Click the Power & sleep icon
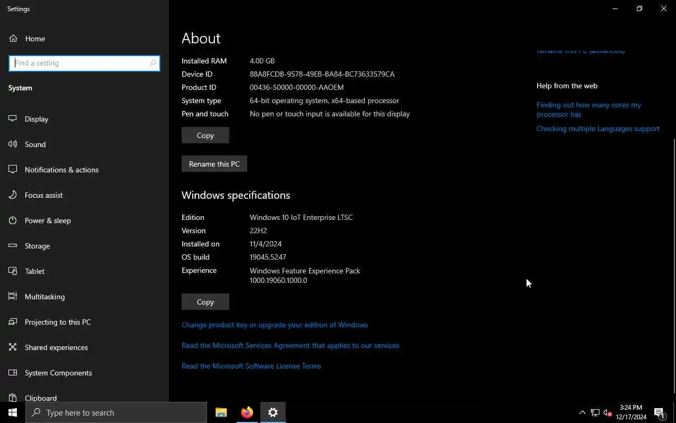 pos(13,220)
